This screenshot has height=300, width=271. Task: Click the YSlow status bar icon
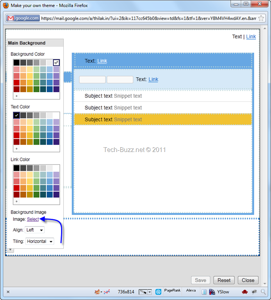pos(222,291)
